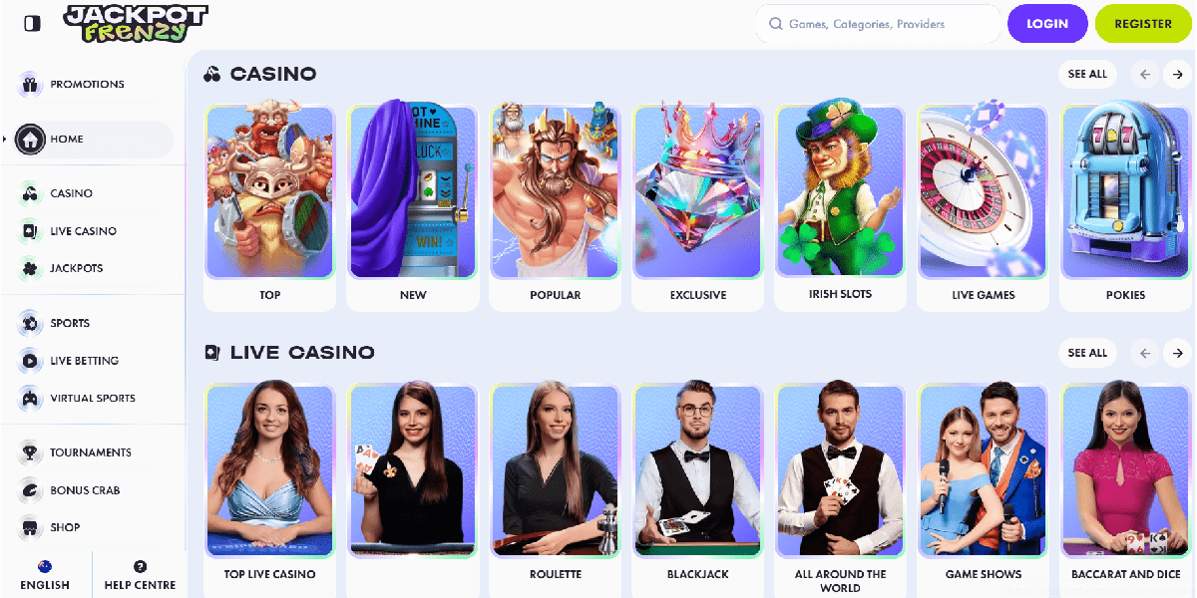Screen dimensions: 1197x598
Task: Select the Live Casino cards icon
Action: (30, 231)
